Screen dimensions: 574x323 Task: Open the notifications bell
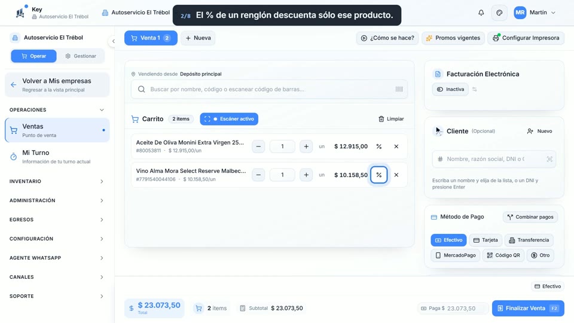tap(481, 13)
